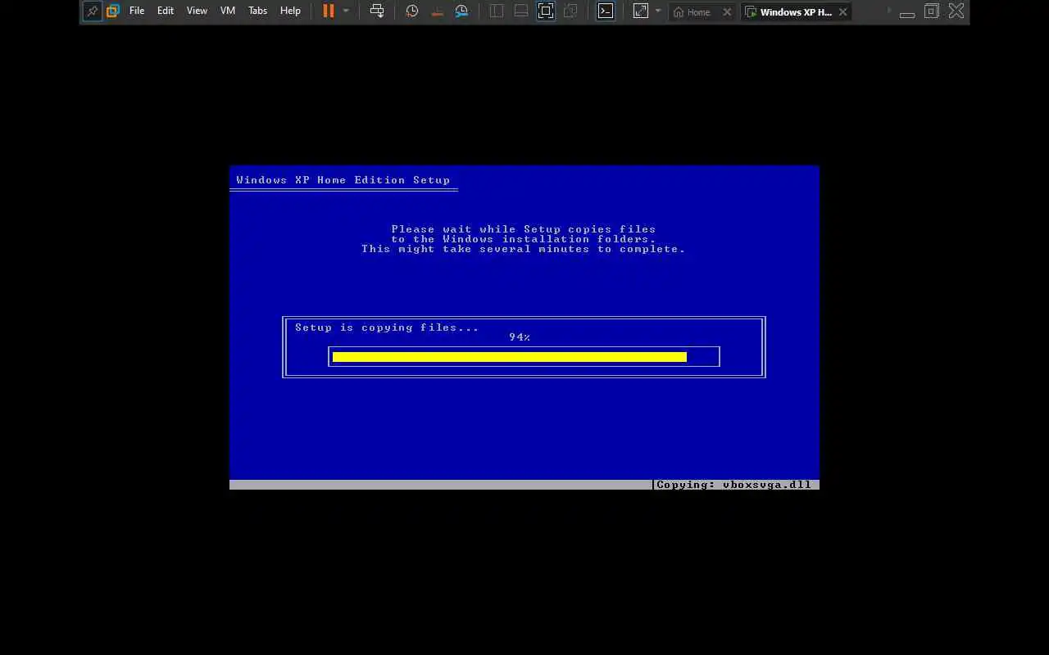Open the snapshot manager
The height and width of the screenshot is (655, 1049).
tap(462, 11)
